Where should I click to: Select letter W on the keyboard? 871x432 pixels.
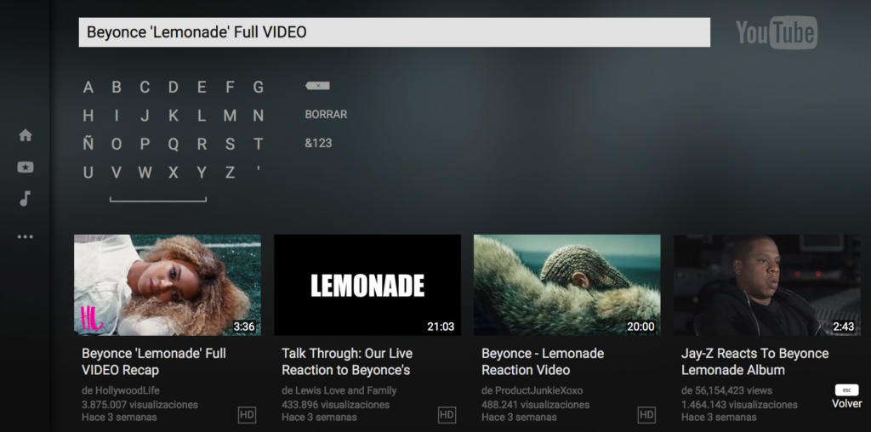coord(145,173)
